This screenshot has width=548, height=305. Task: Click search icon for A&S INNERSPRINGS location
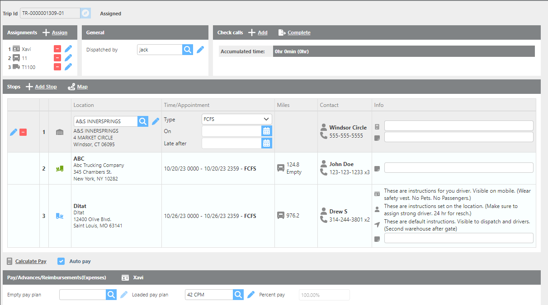(x=143, y=121)
